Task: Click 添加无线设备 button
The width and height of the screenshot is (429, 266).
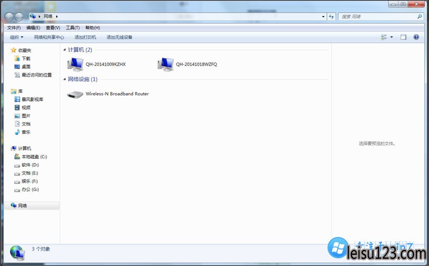Action: click(x=119, y=37)
